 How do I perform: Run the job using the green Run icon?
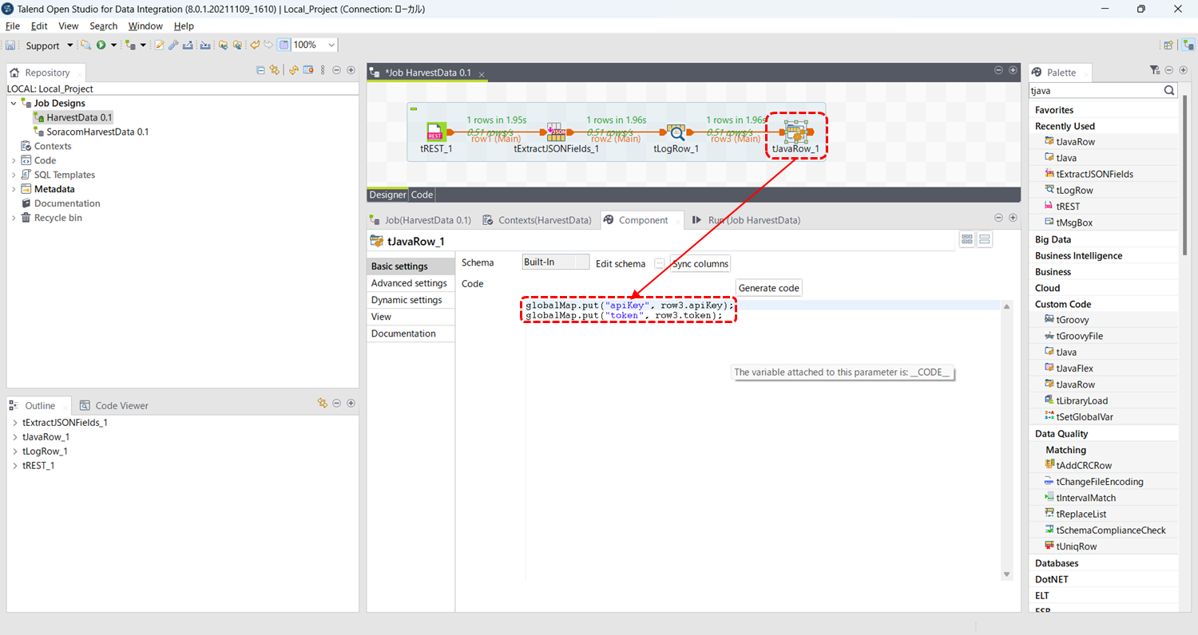point(101,45)
